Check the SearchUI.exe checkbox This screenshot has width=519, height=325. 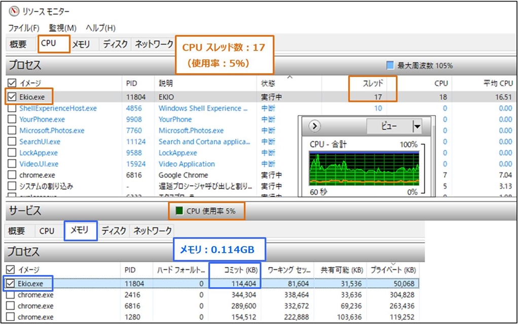click(x=12, y=142)
